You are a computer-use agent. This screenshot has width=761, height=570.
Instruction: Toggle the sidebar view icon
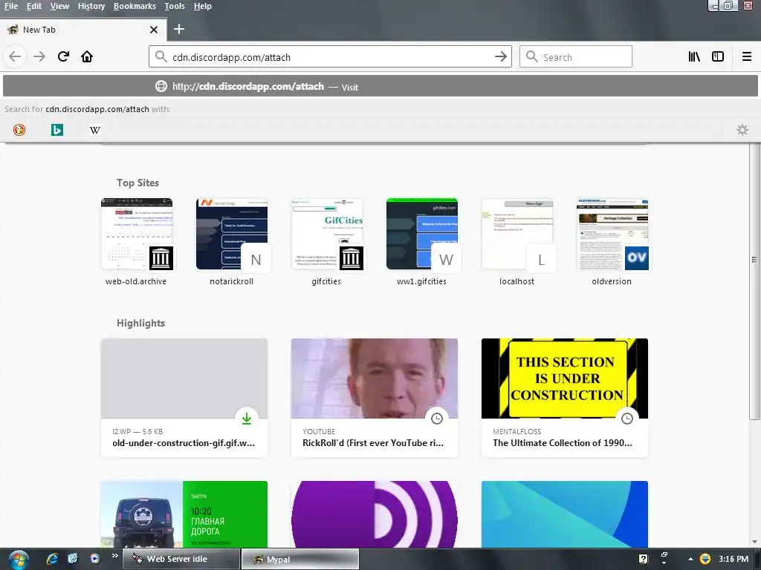(718, 56)
